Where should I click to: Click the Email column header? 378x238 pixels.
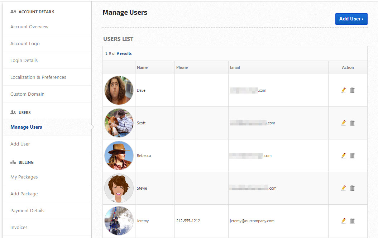coord(235,67)
